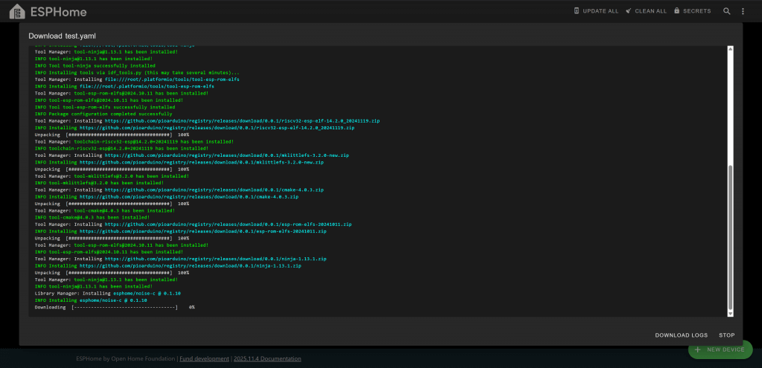
Task: Click the DOWNLOAD LOGS button
Action: coord(681,335)
